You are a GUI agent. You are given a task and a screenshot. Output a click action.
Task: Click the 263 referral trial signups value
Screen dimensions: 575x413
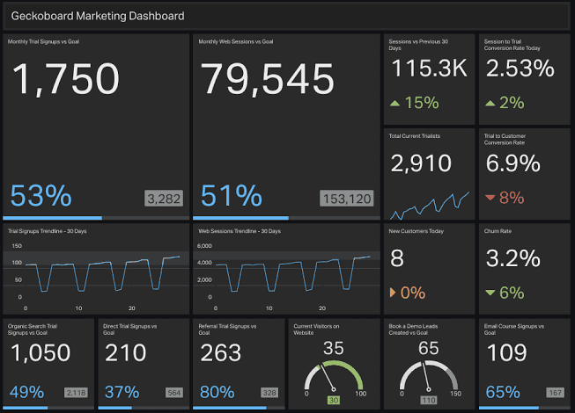[x=221, y=353]
